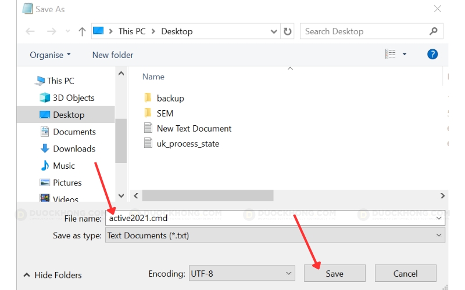Screen dimensions: 465x290
Task: Click the Pictures folder icon
Action: tap(45, 183)
